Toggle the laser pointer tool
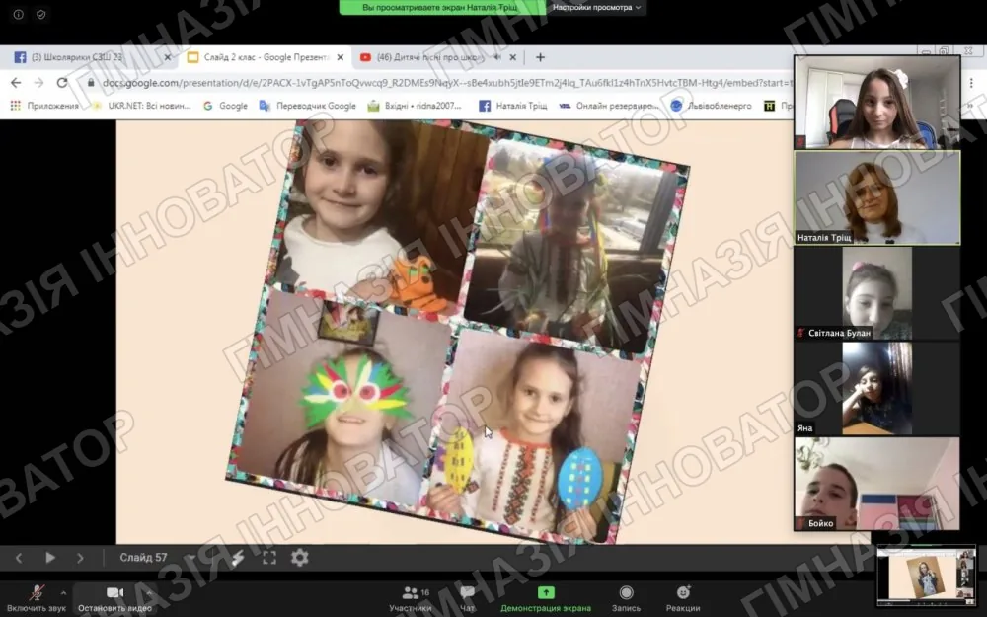The image size is (987, 617). tap(237, 558)
